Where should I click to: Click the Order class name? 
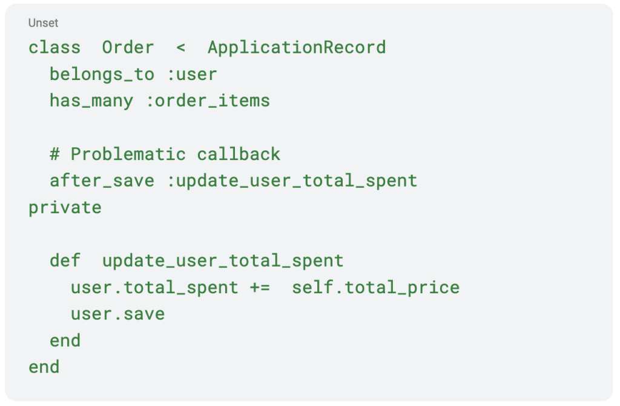click(x=128, y=47)
